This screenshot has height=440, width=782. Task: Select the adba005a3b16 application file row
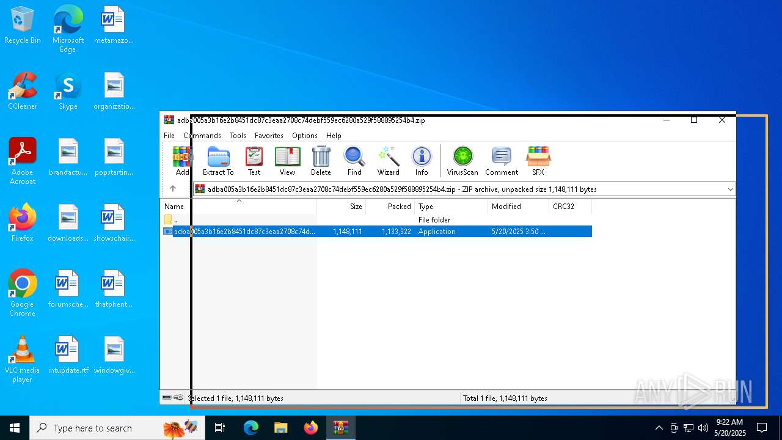[376, 232]
